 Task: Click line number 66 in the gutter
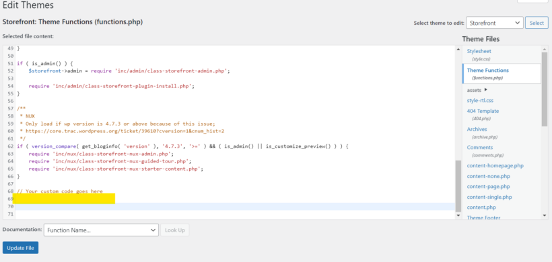coord(10,176)
